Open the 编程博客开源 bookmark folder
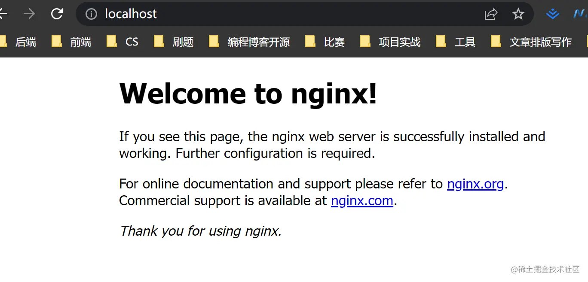This screenshot has width=588, height=282. coord(249,42)
